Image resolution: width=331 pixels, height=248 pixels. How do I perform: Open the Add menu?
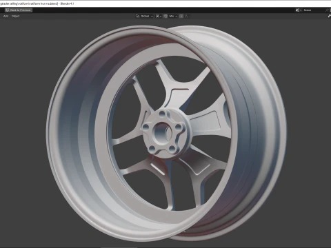[x=6, y=16]
